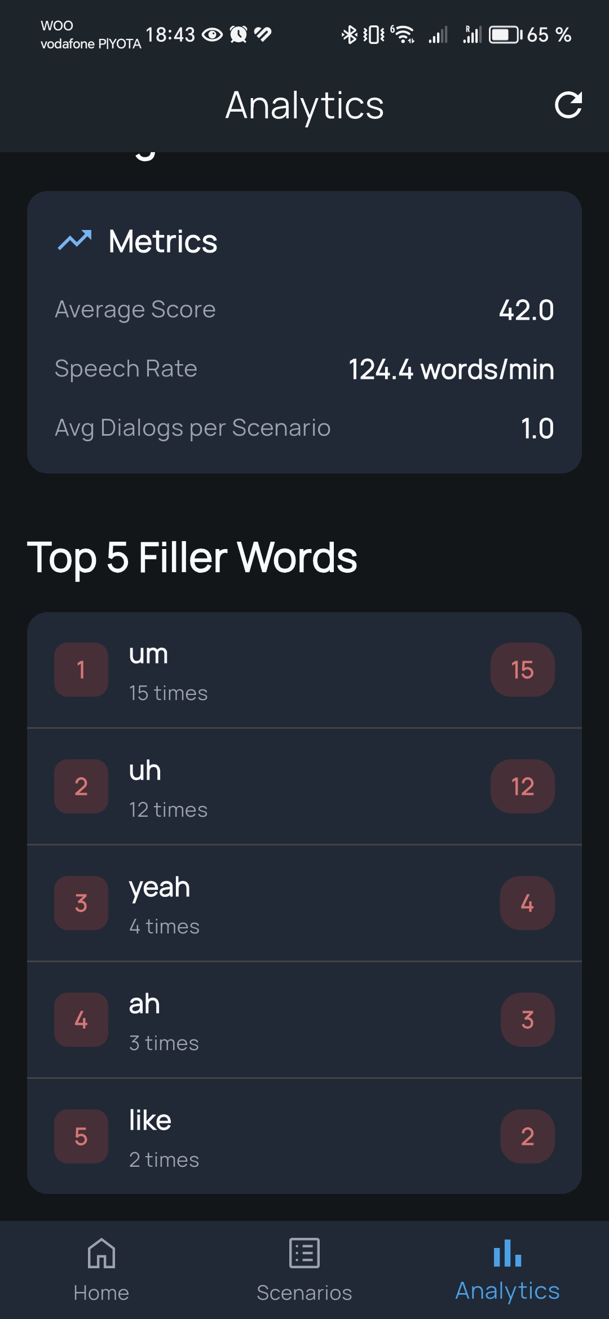Tap the count badge showing 12
This screenshot has height=1319, width=609.
tap(522, 787)
